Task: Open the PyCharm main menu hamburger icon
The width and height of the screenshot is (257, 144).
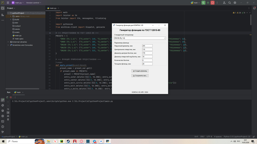Action: click(8, 3)
